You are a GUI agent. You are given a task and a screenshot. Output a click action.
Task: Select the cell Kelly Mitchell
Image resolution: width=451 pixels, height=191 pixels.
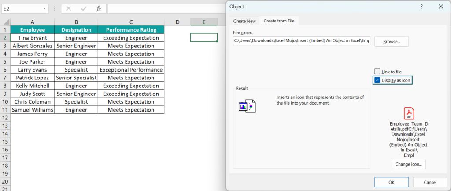click(x=33, y=86)
